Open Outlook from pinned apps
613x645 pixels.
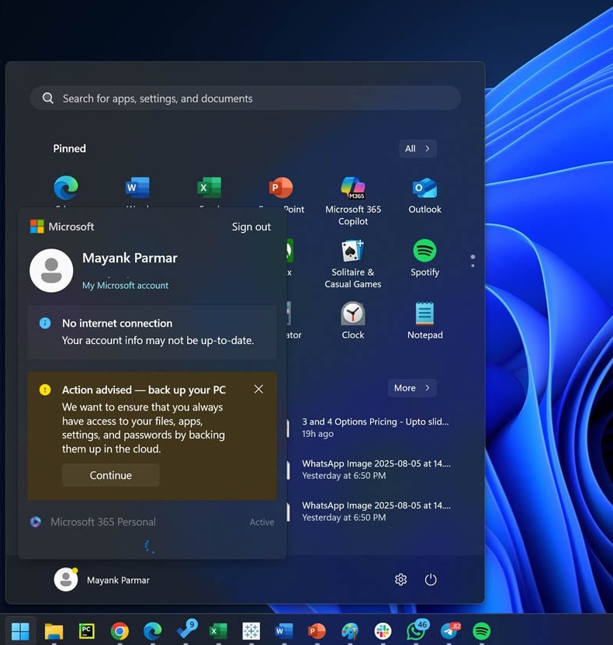(x=424, y=196)
